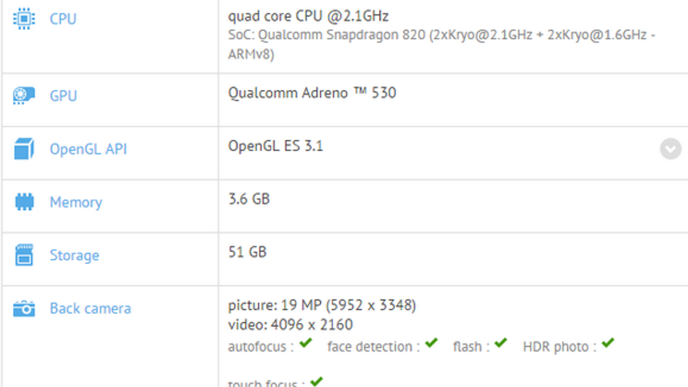Click the face detection green checkmark

coord(431,343)
